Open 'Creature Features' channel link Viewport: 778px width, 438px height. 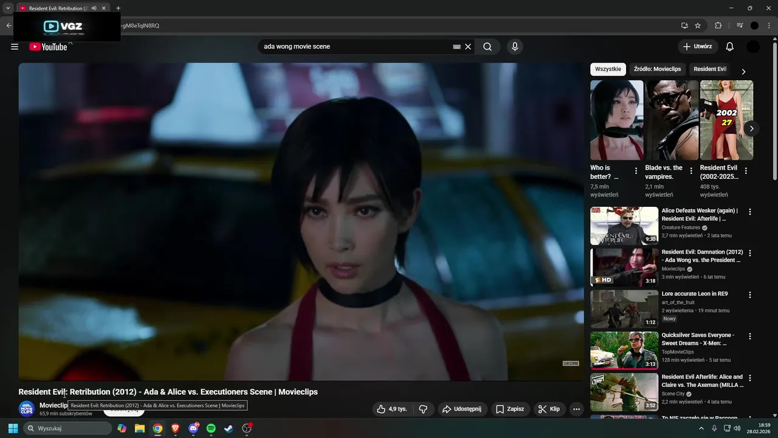(x=681, y=228)
